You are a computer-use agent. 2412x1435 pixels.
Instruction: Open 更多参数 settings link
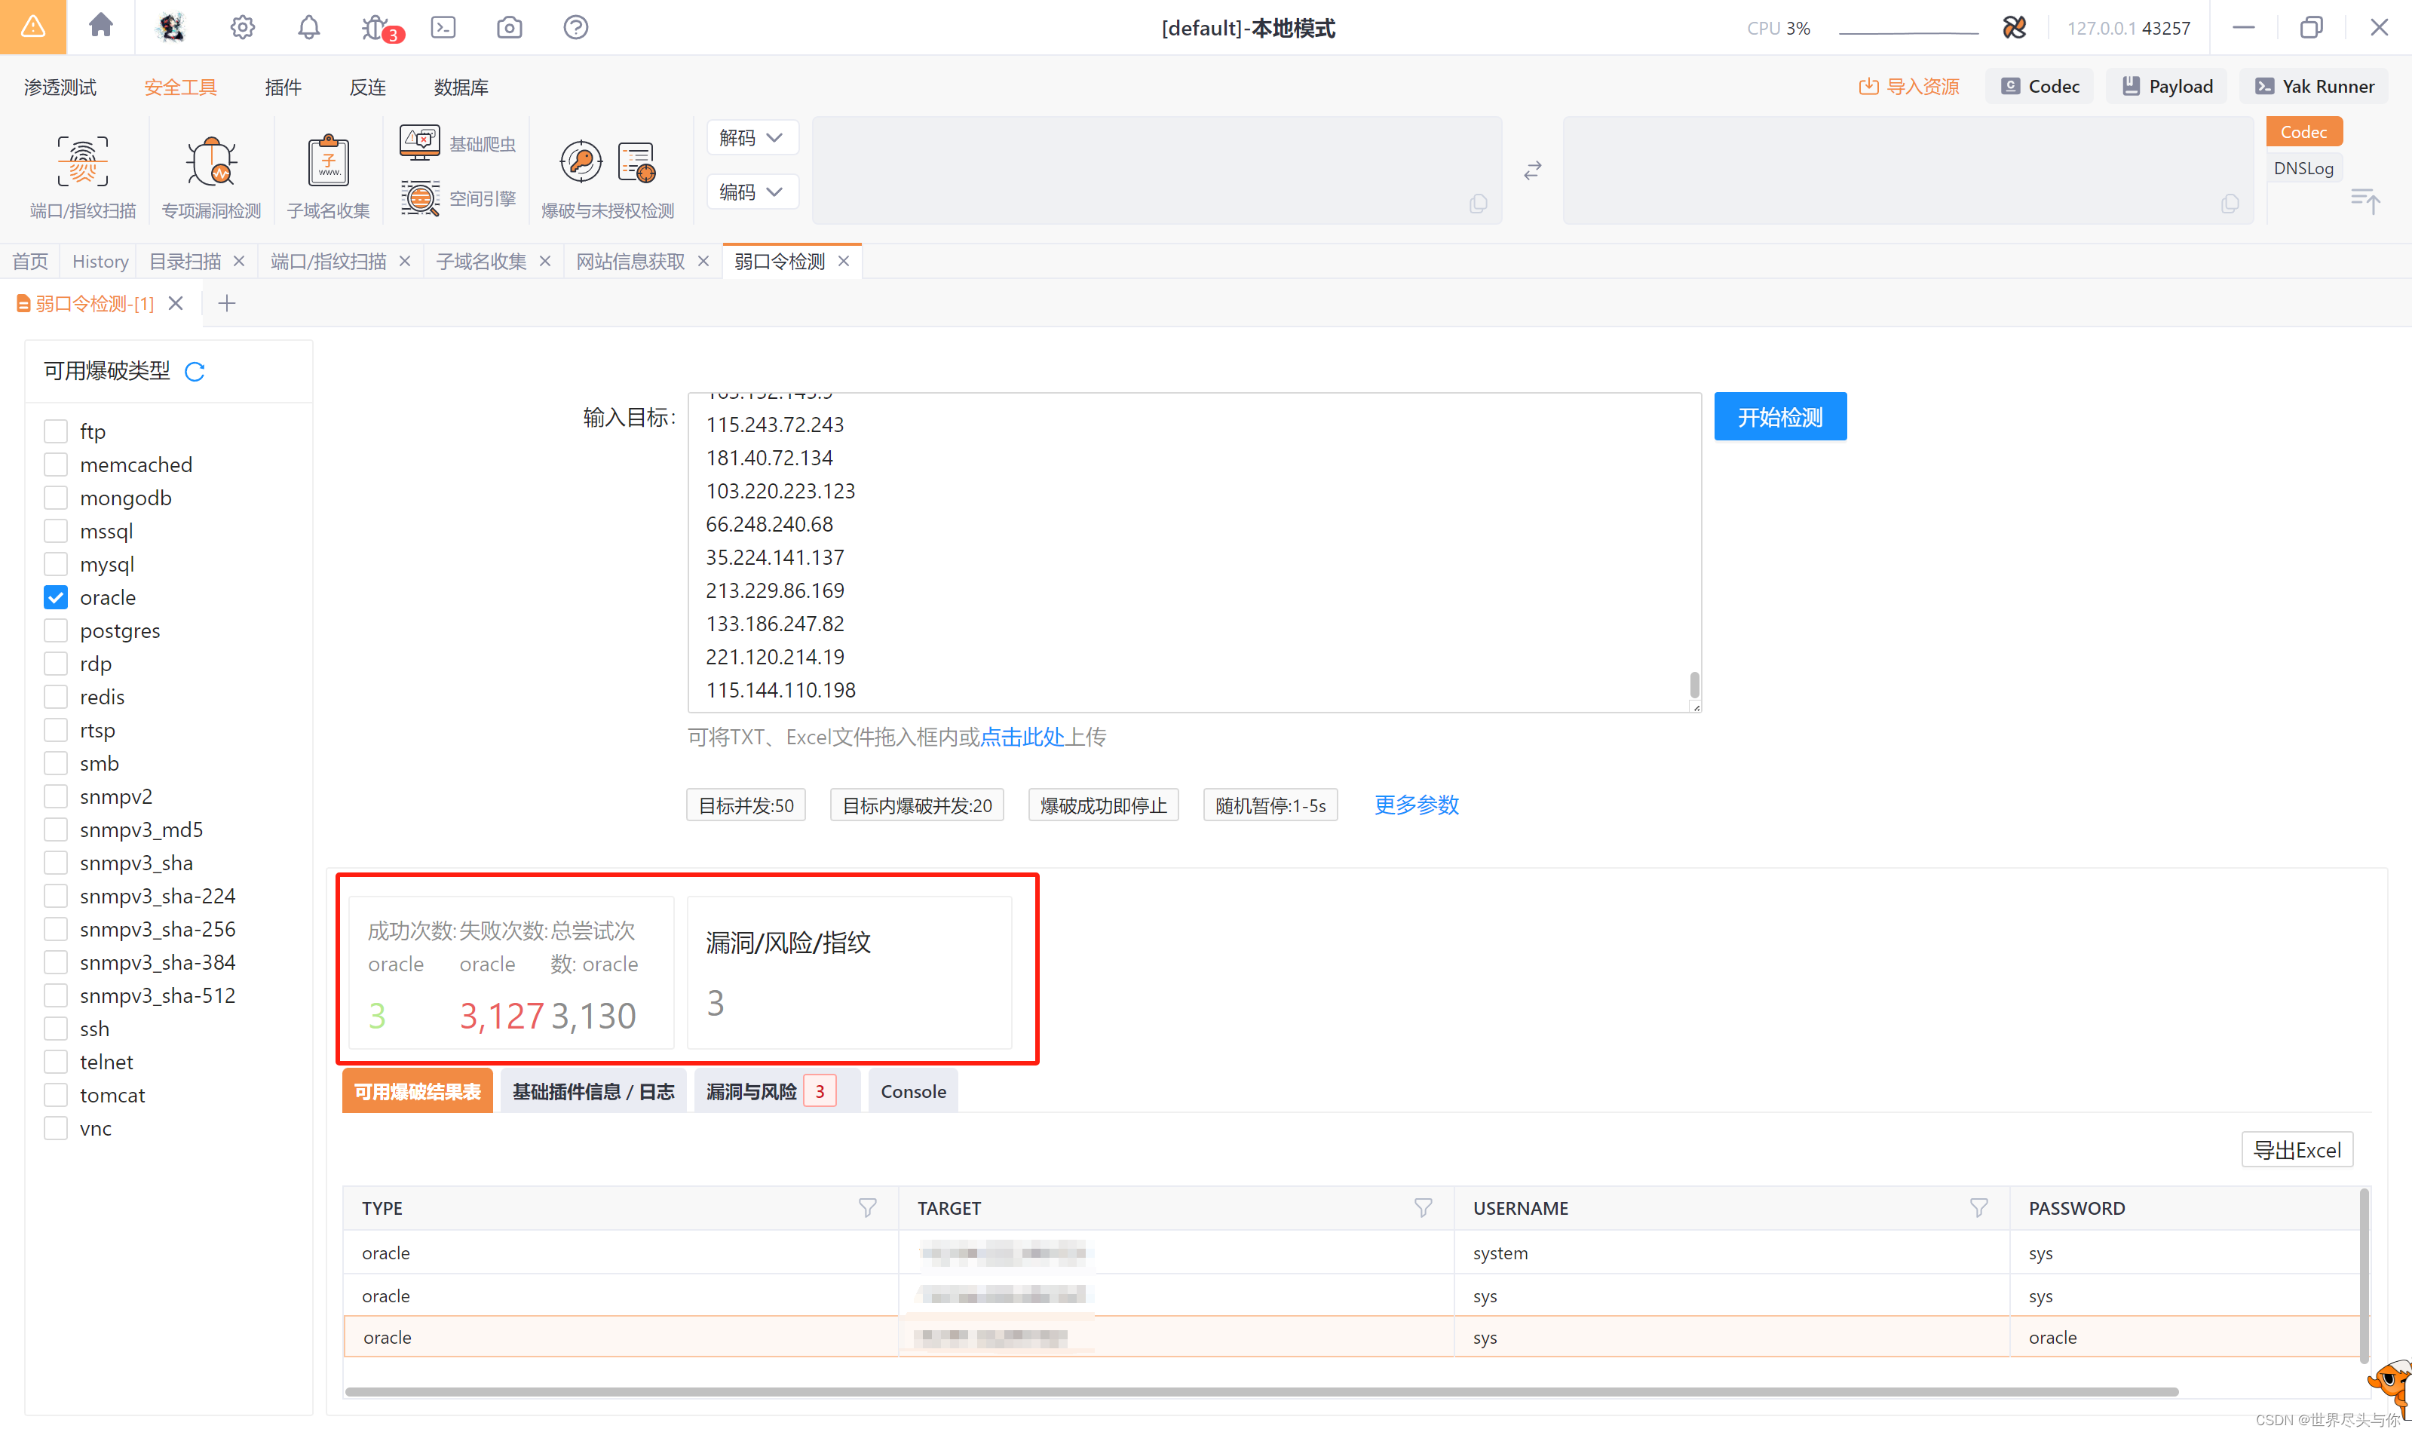[x=1416, y=805]
